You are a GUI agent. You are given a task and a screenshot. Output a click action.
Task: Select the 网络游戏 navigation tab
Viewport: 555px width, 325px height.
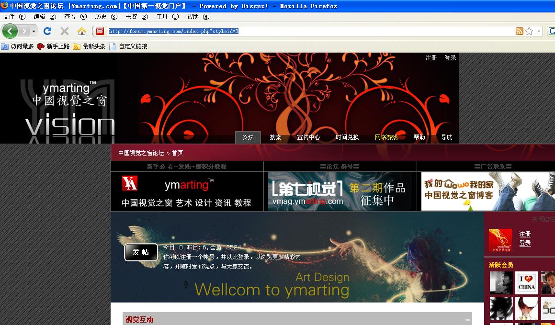pos(386,137)
